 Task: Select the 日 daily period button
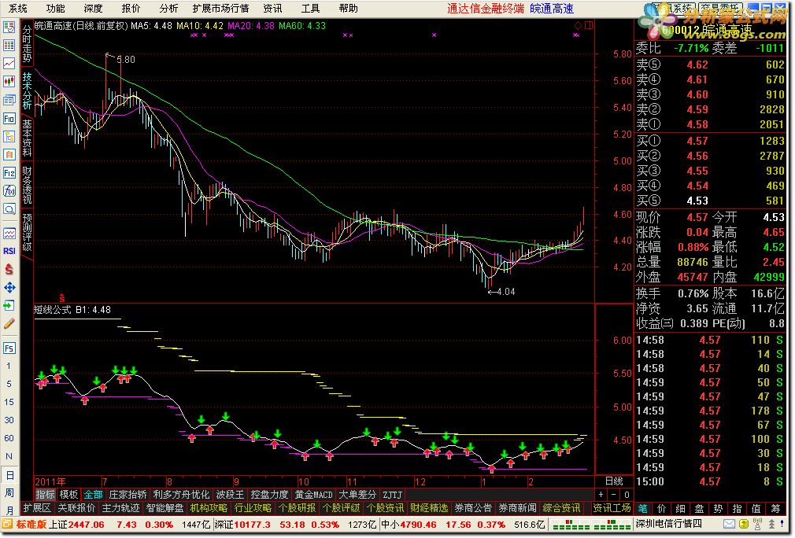(x=9, y=475)
